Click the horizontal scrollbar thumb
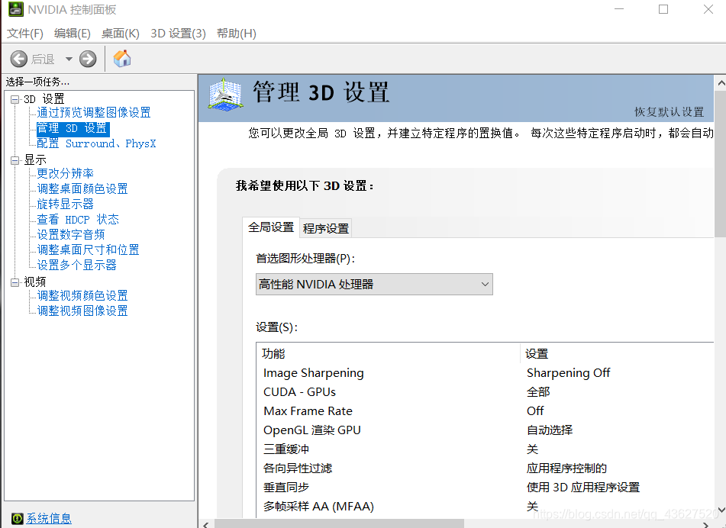726x528 pixels. (x=339, y=524)
